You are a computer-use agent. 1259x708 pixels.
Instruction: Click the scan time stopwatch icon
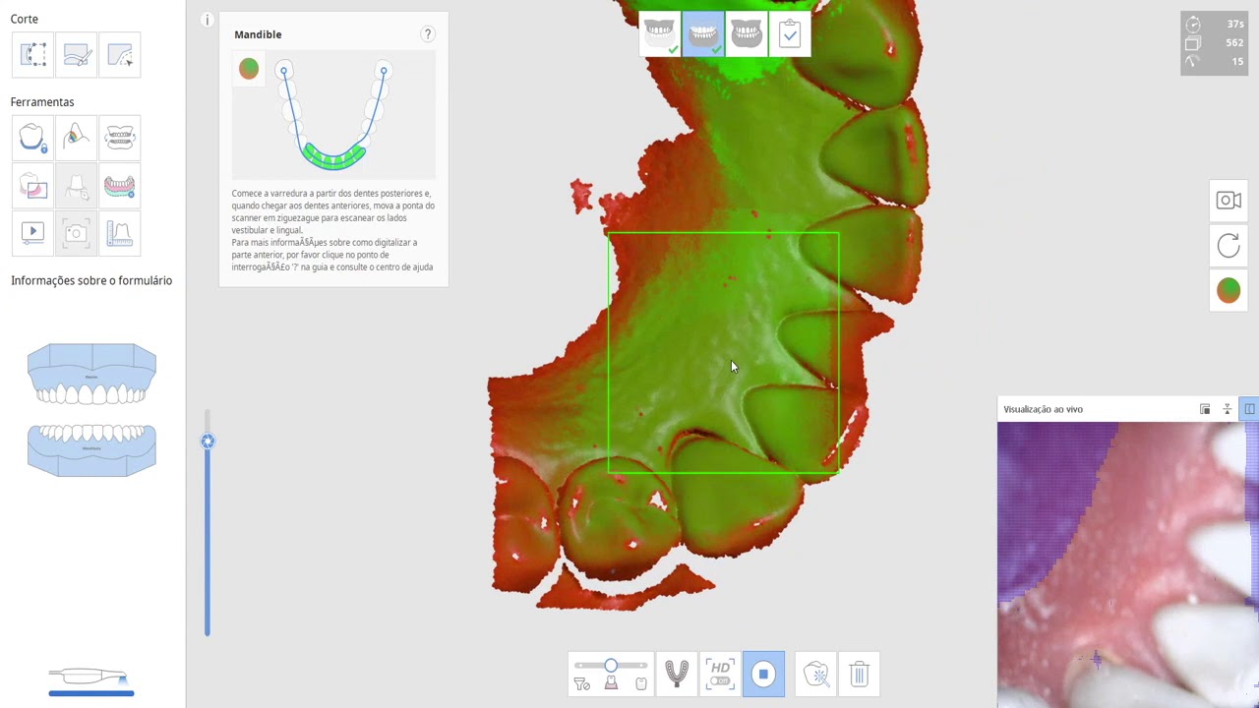pyautogui.click(x=1193, y=24)
